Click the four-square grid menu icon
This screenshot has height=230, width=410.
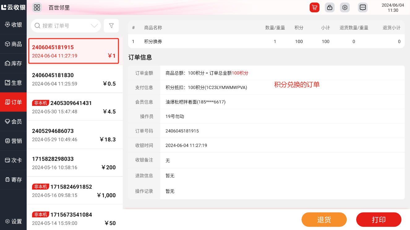click(x=37, y=7)
